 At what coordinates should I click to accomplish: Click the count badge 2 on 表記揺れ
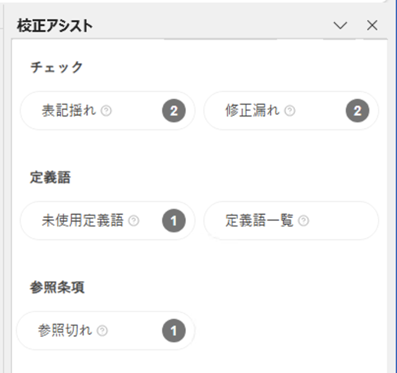(x=174, y=111)
